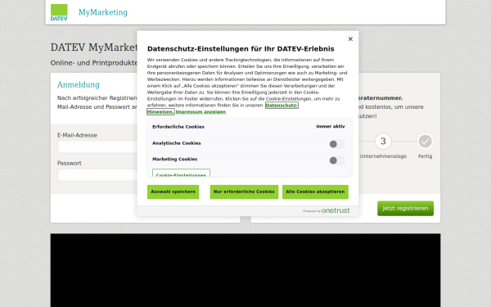
Task: Click Nur erforderliche Cookies button
Action: tap(244, 192)
